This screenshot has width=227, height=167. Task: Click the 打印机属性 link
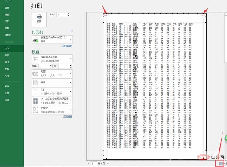67,46
